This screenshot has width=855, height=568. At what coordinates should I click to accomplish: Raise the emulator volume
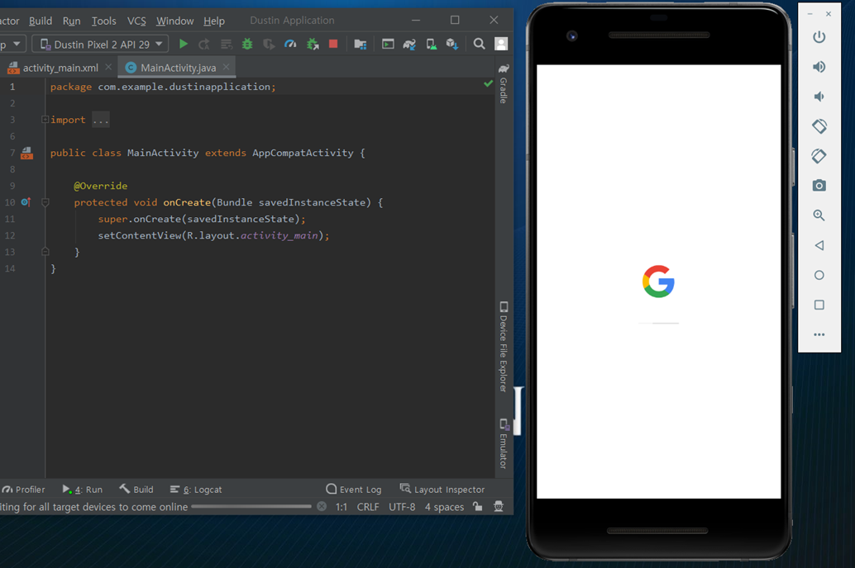(x=819, y=67)
